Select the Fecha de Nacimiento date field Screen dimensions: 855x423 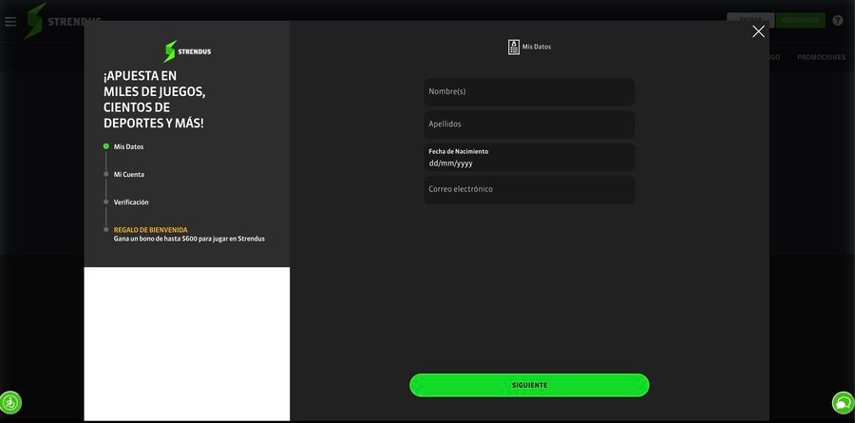click(529, 157)
